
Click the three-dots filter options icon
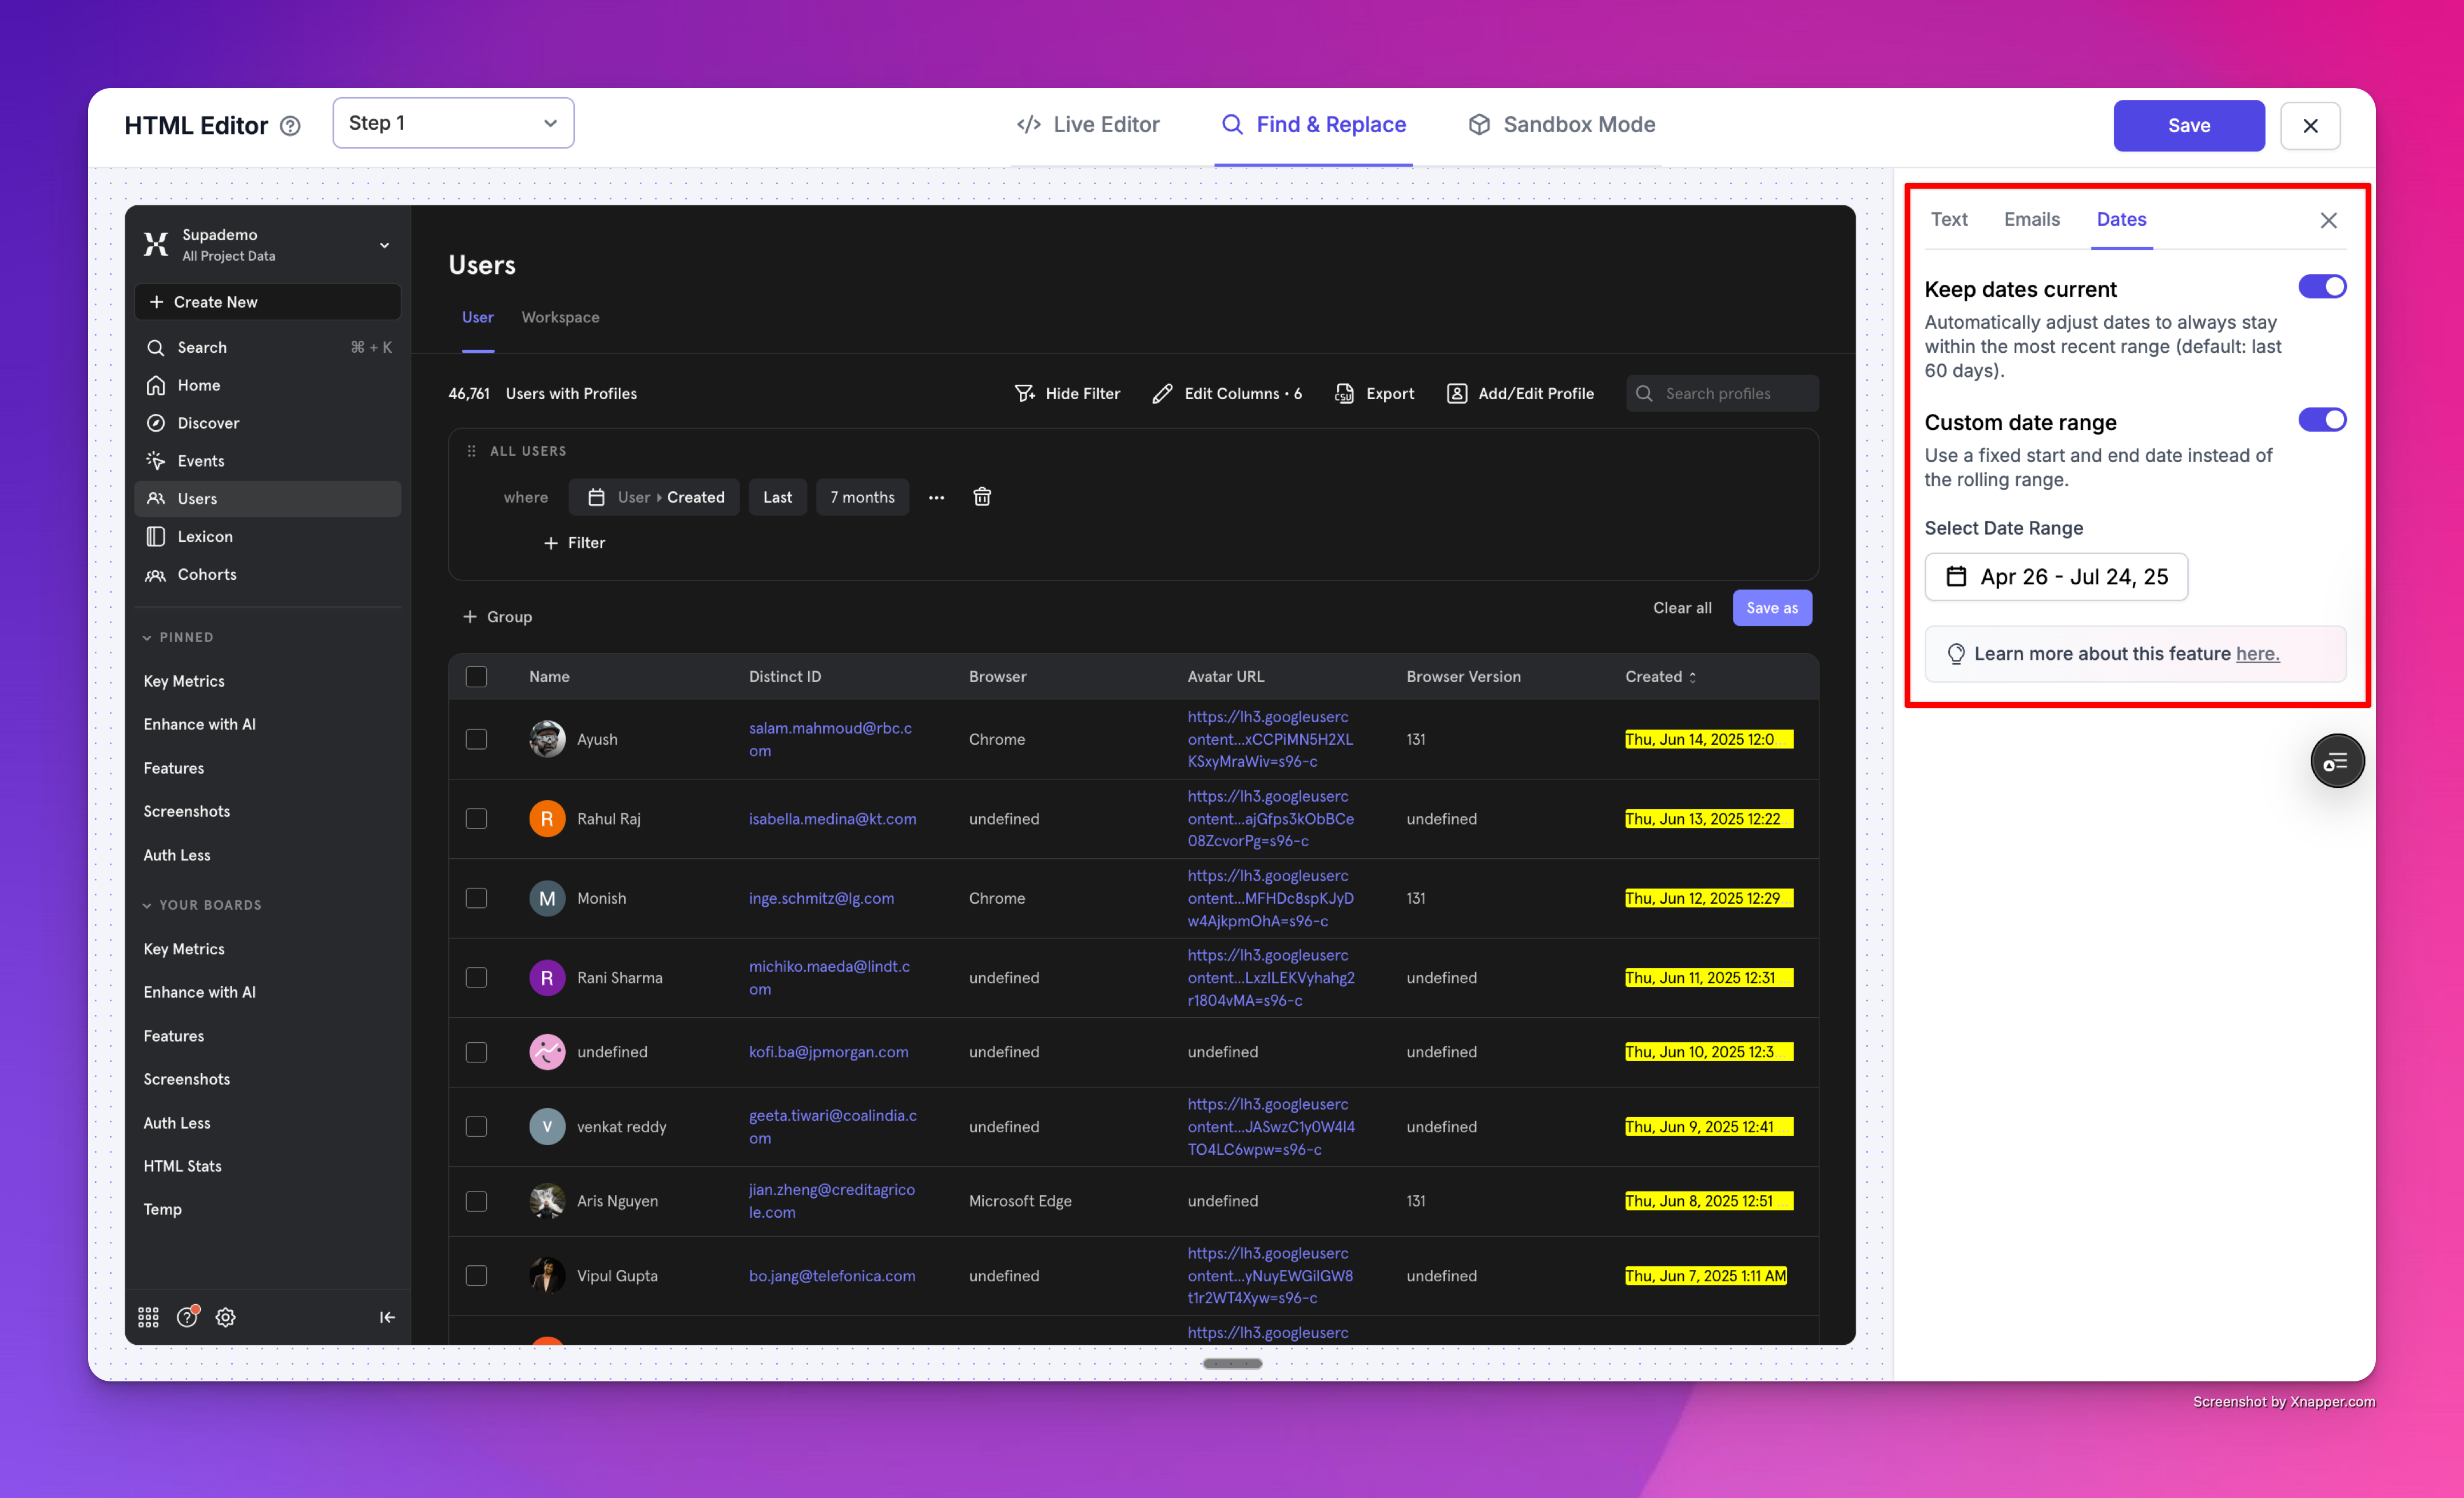click(936, 497)
